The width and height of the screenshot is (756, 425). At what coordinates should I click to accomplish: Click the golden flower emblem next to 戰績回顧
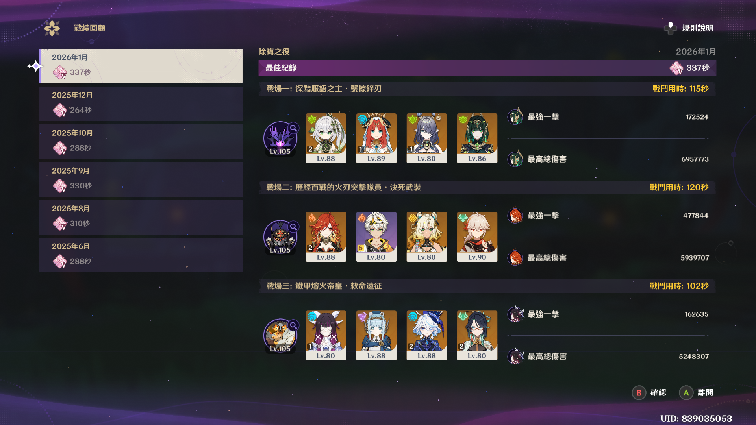52,28
